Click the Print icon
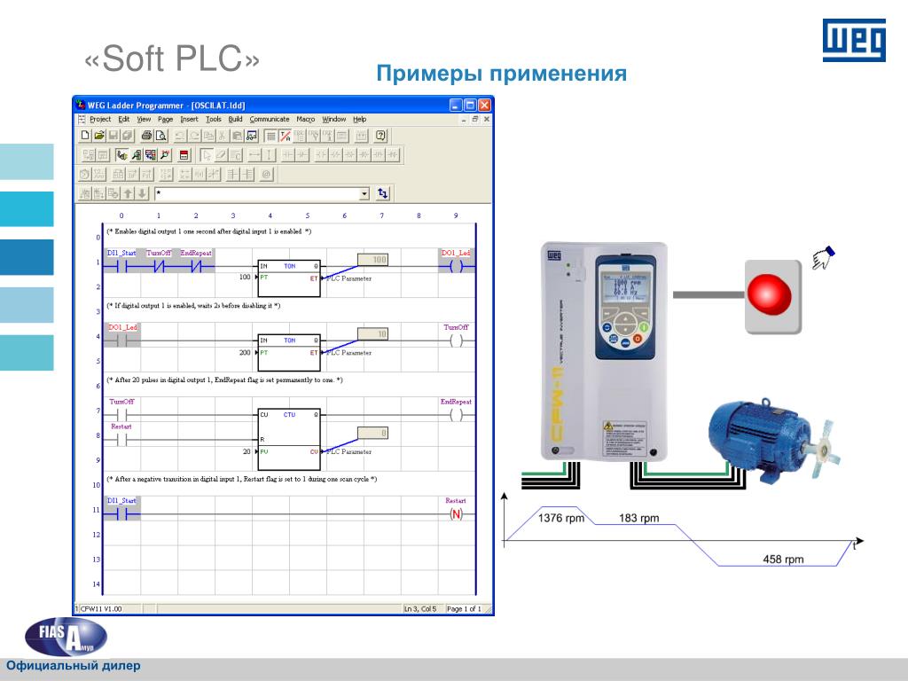This screenshot has height=681, width=908. 146,136
